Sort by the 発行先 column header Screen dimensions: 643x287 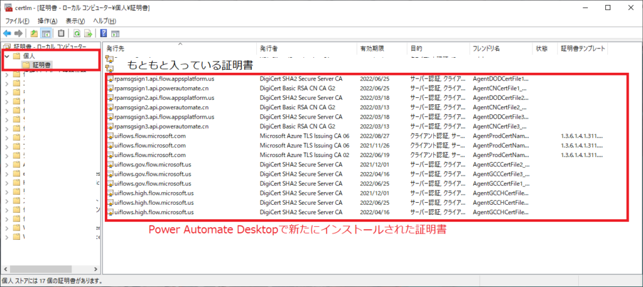(180, 48)
